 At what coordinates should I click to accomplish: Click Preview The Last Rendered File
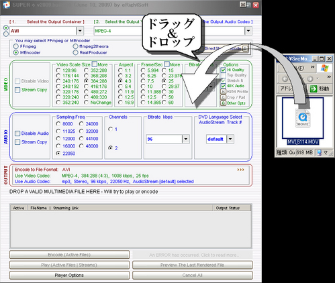click(x=193, y=265)
